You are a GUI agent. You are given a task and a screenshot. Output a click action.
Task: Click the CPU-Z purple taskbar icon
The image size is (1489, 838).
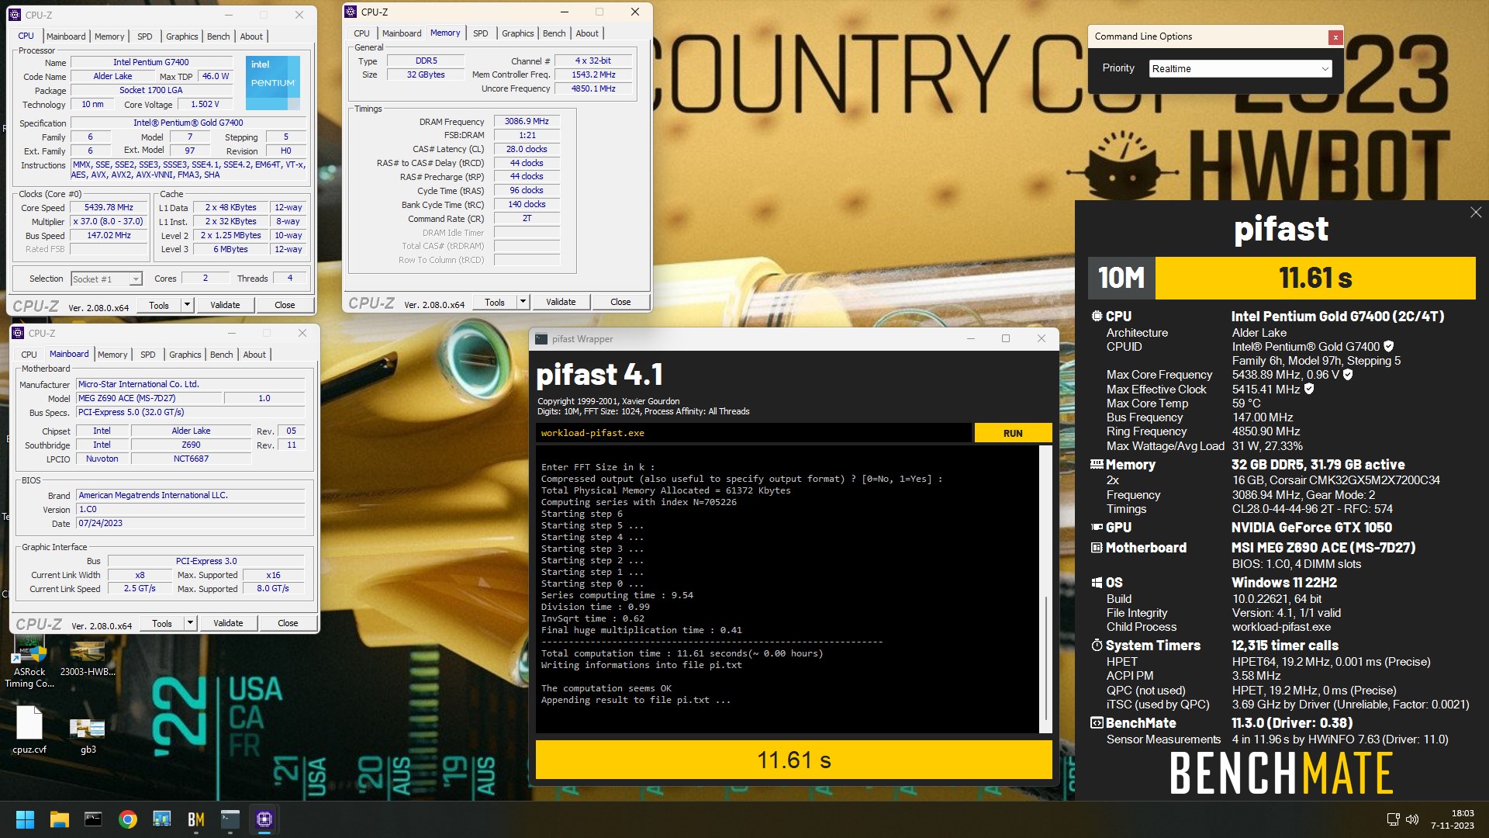tap(264, 819)
